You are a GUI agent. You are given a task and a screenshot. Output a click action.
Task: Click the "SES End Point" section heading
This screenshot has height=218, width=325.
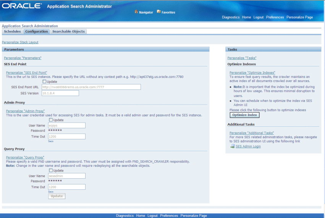coord(15,64)
